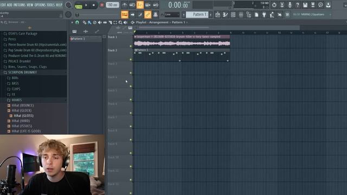347x195 pixels.
Task: Toggle the playlist magnet snap icon
Action: 77,22
